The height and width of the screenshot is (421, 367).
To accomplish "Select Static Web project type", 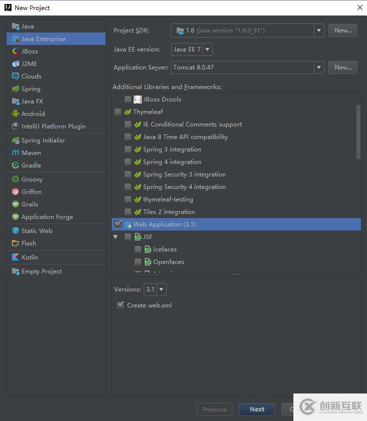I will [x=37, y=230].
